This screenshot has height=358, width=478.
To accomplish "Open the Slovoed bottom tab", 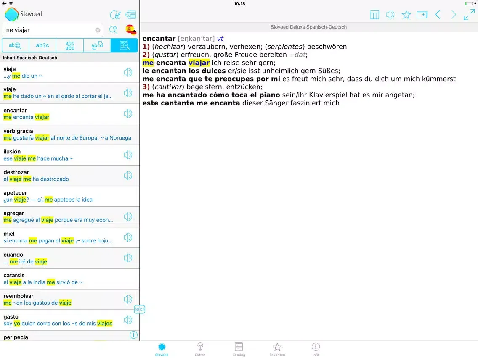I will (x=162, y=350).
